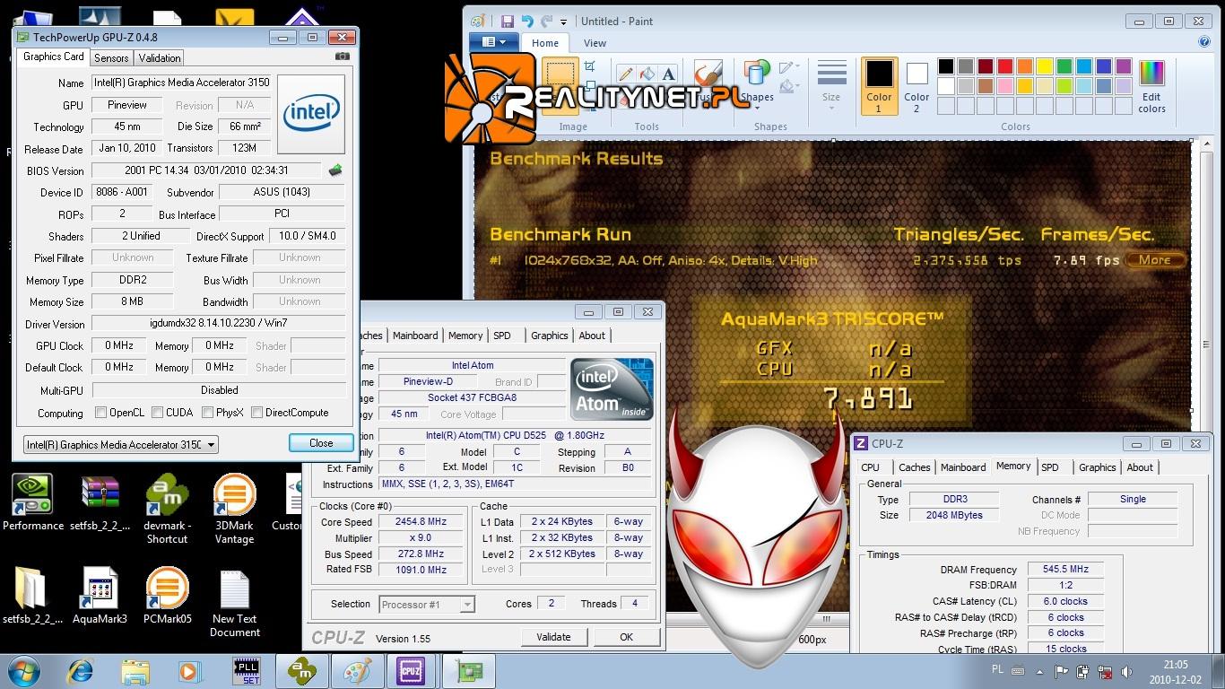
Task: Open shape Outline dropdown in Paint
Action: pyautogui.click(x=789, y=68)
